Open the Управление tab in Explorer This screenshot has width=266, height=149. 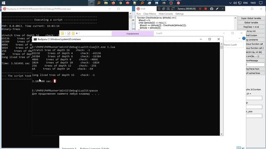133,34
